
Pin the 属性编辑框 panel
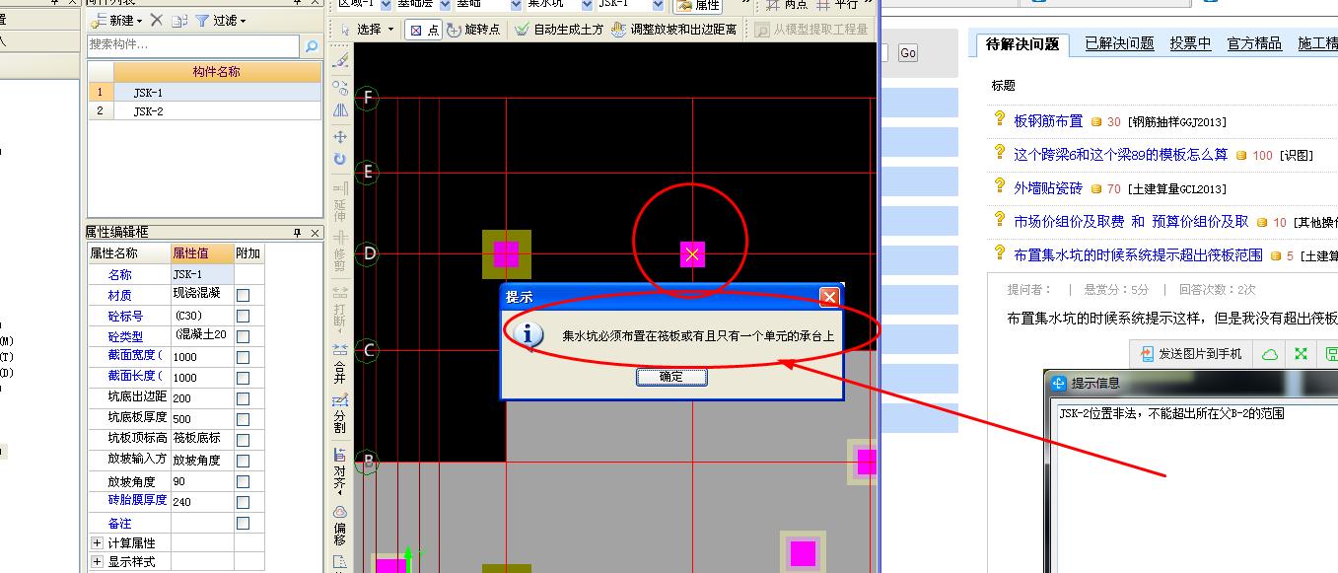click(x=298, y=233)
